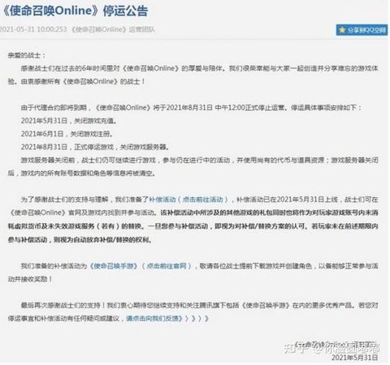Click the text 动并接收奖励!
Screen dimensions: 390x365
pyautogui.click(x=30, y=279)
